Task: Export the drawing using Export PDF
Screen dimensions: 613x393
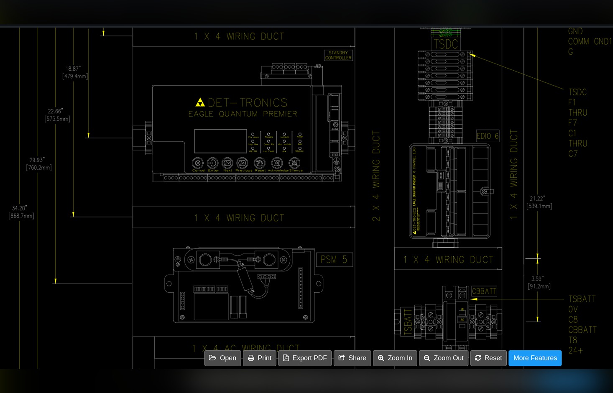Action: [x=305, y=358]
